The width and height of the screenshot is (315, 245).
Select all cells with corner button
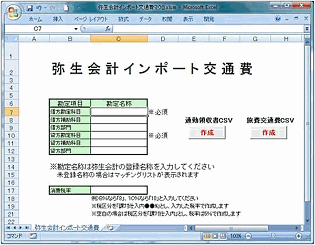tap(12, 38)
